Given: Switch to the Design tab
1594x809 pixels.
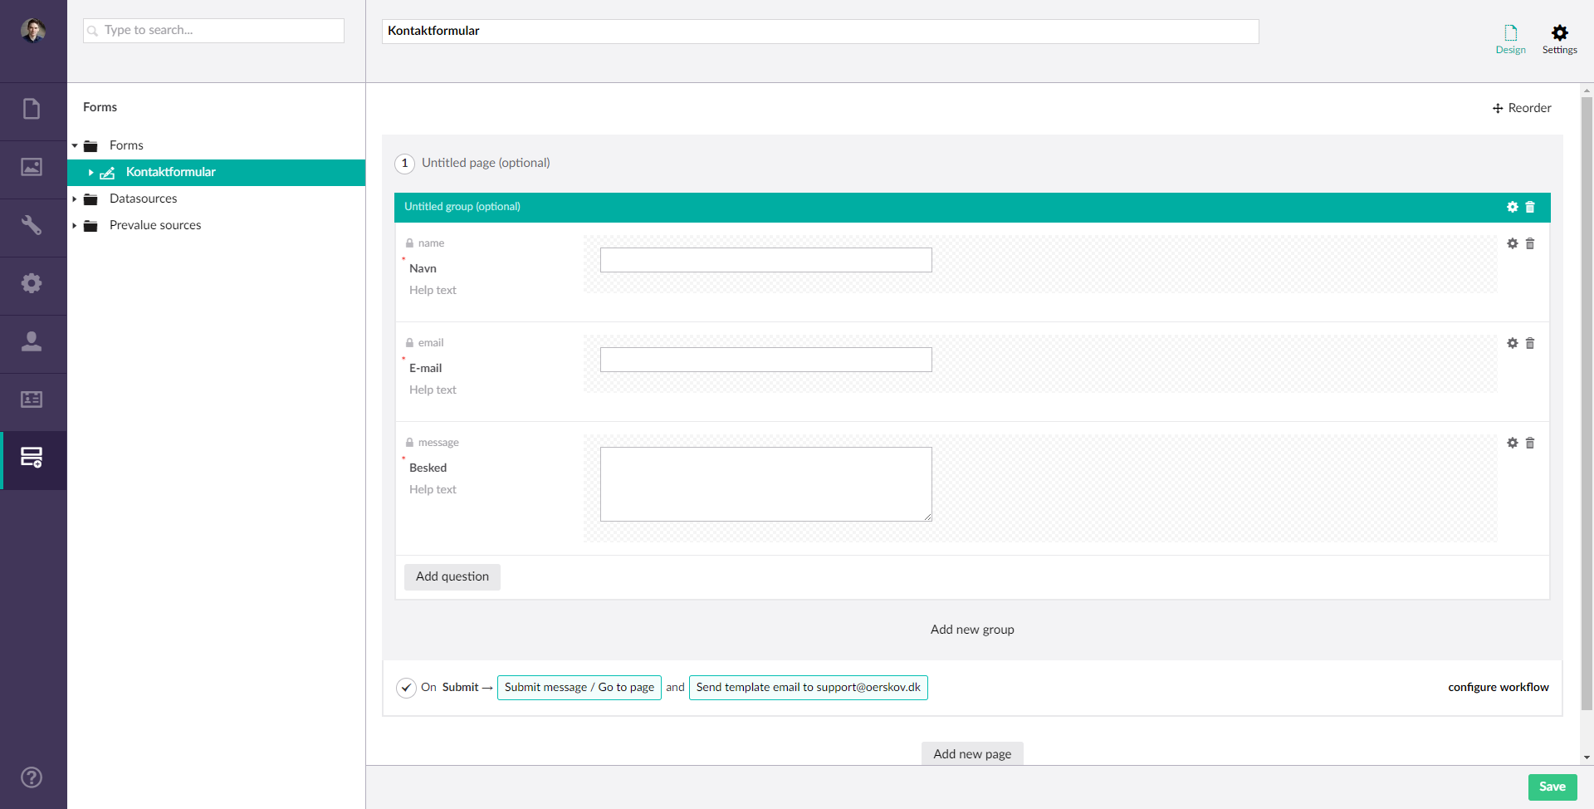Looking at the screenshot, I should click(1509, 37).
